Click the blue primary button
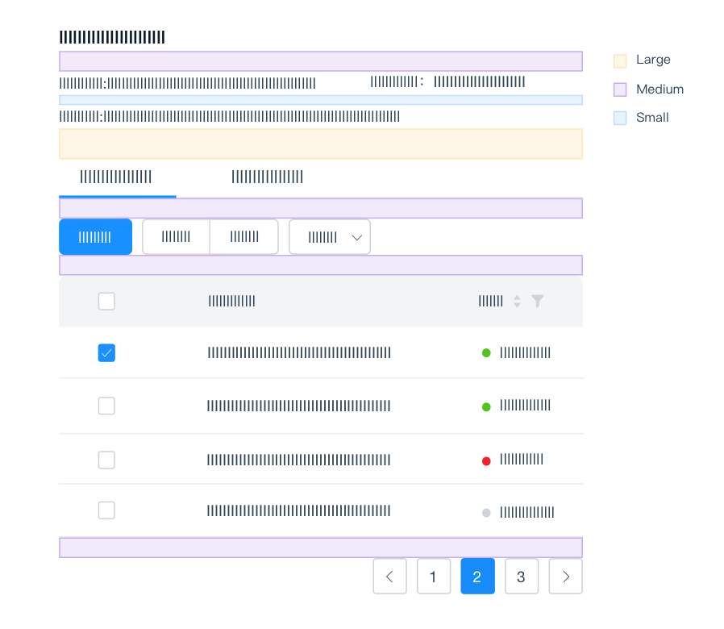The height and width of the screenshot is (629, 724). pyautogui.click(x=95, y=237)
